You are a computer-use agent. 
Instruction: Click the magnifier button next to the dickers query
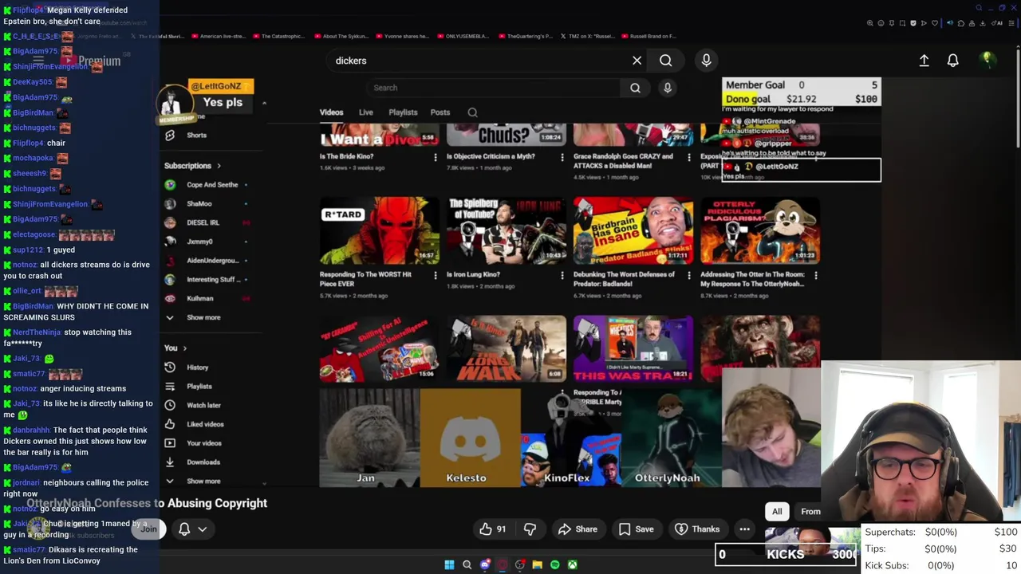(x=665, y=61)
